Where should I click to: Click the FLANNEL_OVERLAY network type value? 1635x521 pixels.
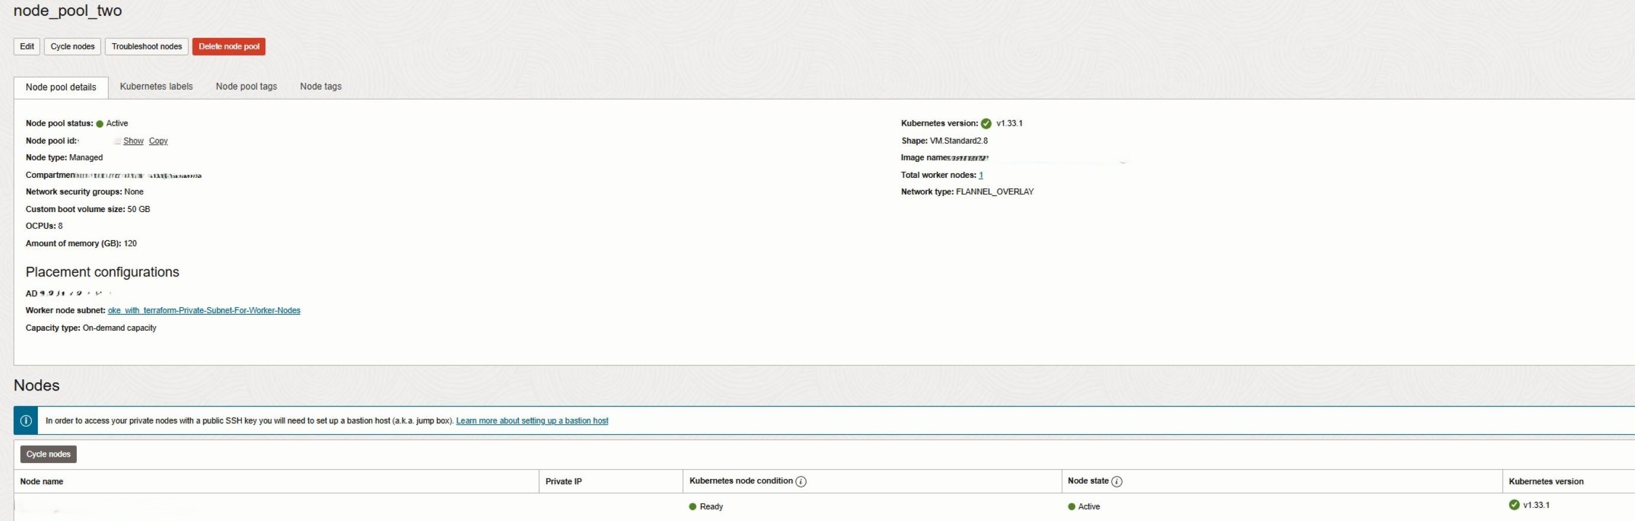point(995,191)
